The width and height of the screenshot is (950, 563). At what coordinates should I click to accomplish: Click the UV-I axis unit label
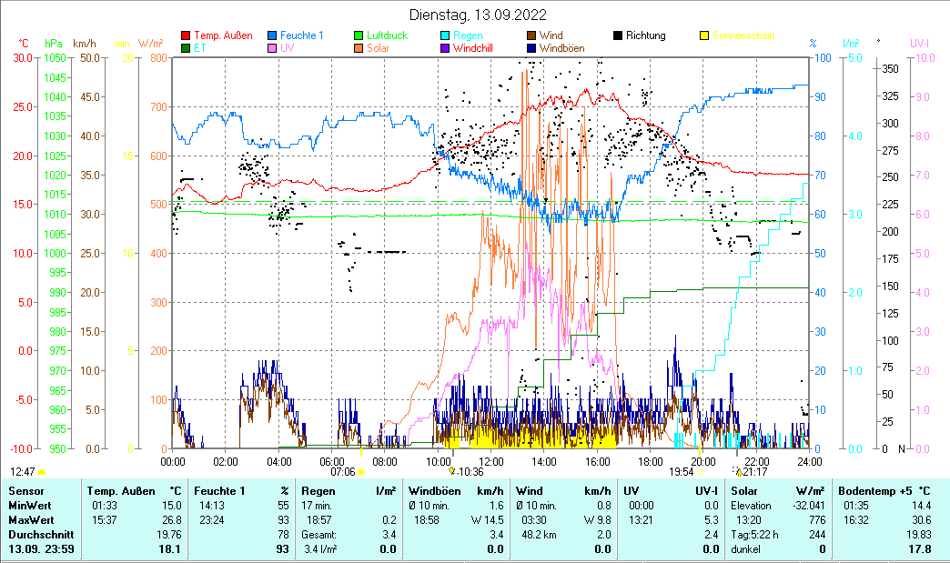pos(919,44)
